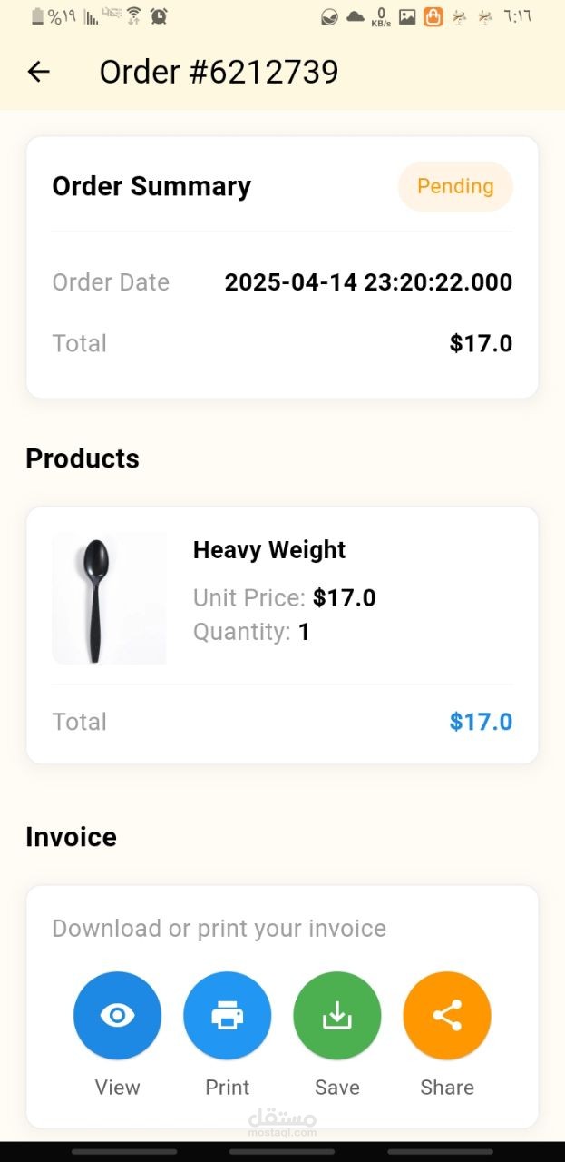
Task: Open the black spoon product thumbnail
Action: (109, 598)
